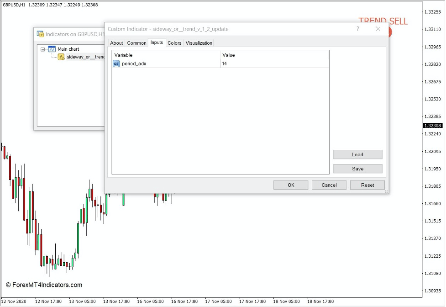This screenshot has width=446, height=307.
Task: Click the blue chart icon next to Main chart
Action: click(52, 49)
